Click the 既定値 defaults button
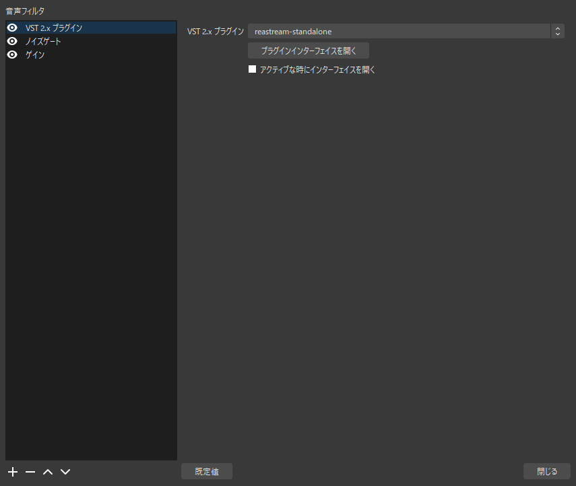The height and width of the screenshot is (486, 576). coord(207,471)
